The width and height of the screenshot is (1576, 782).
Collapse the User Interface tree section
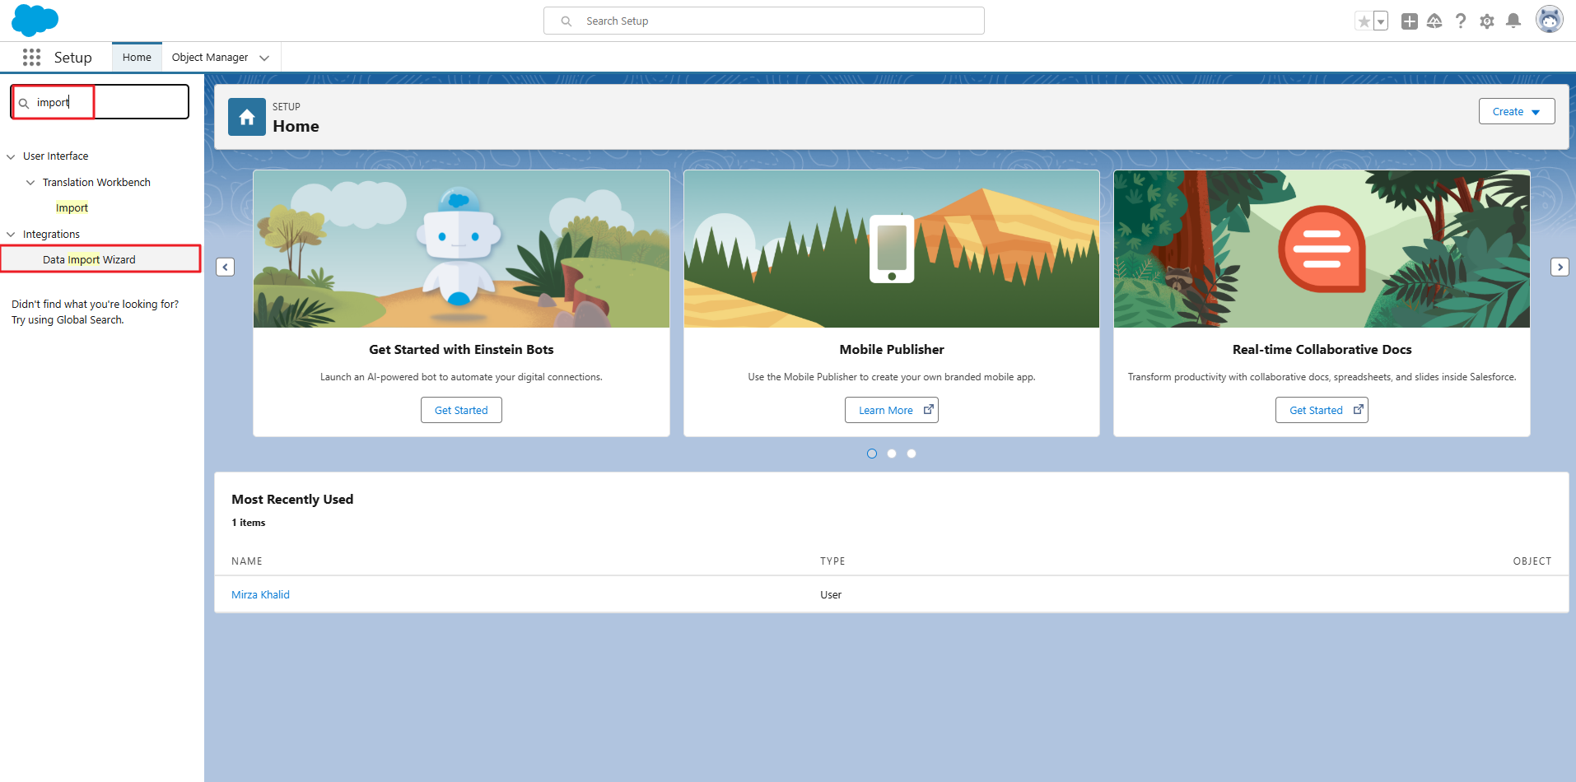click(11, 156)
